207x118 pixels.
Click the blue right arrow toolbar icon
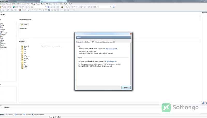(x=48, y=7)
